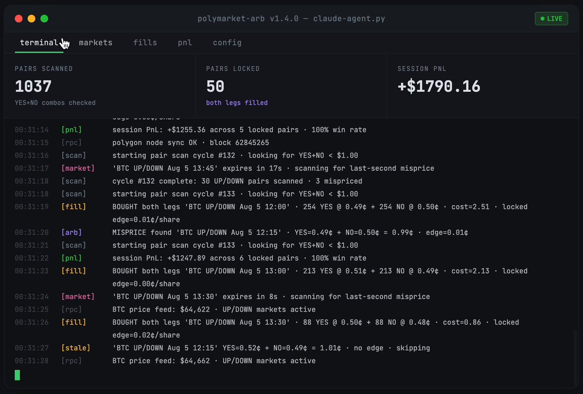
Task: Click the 'both legs filled' caption
Action: click(237, 103)
